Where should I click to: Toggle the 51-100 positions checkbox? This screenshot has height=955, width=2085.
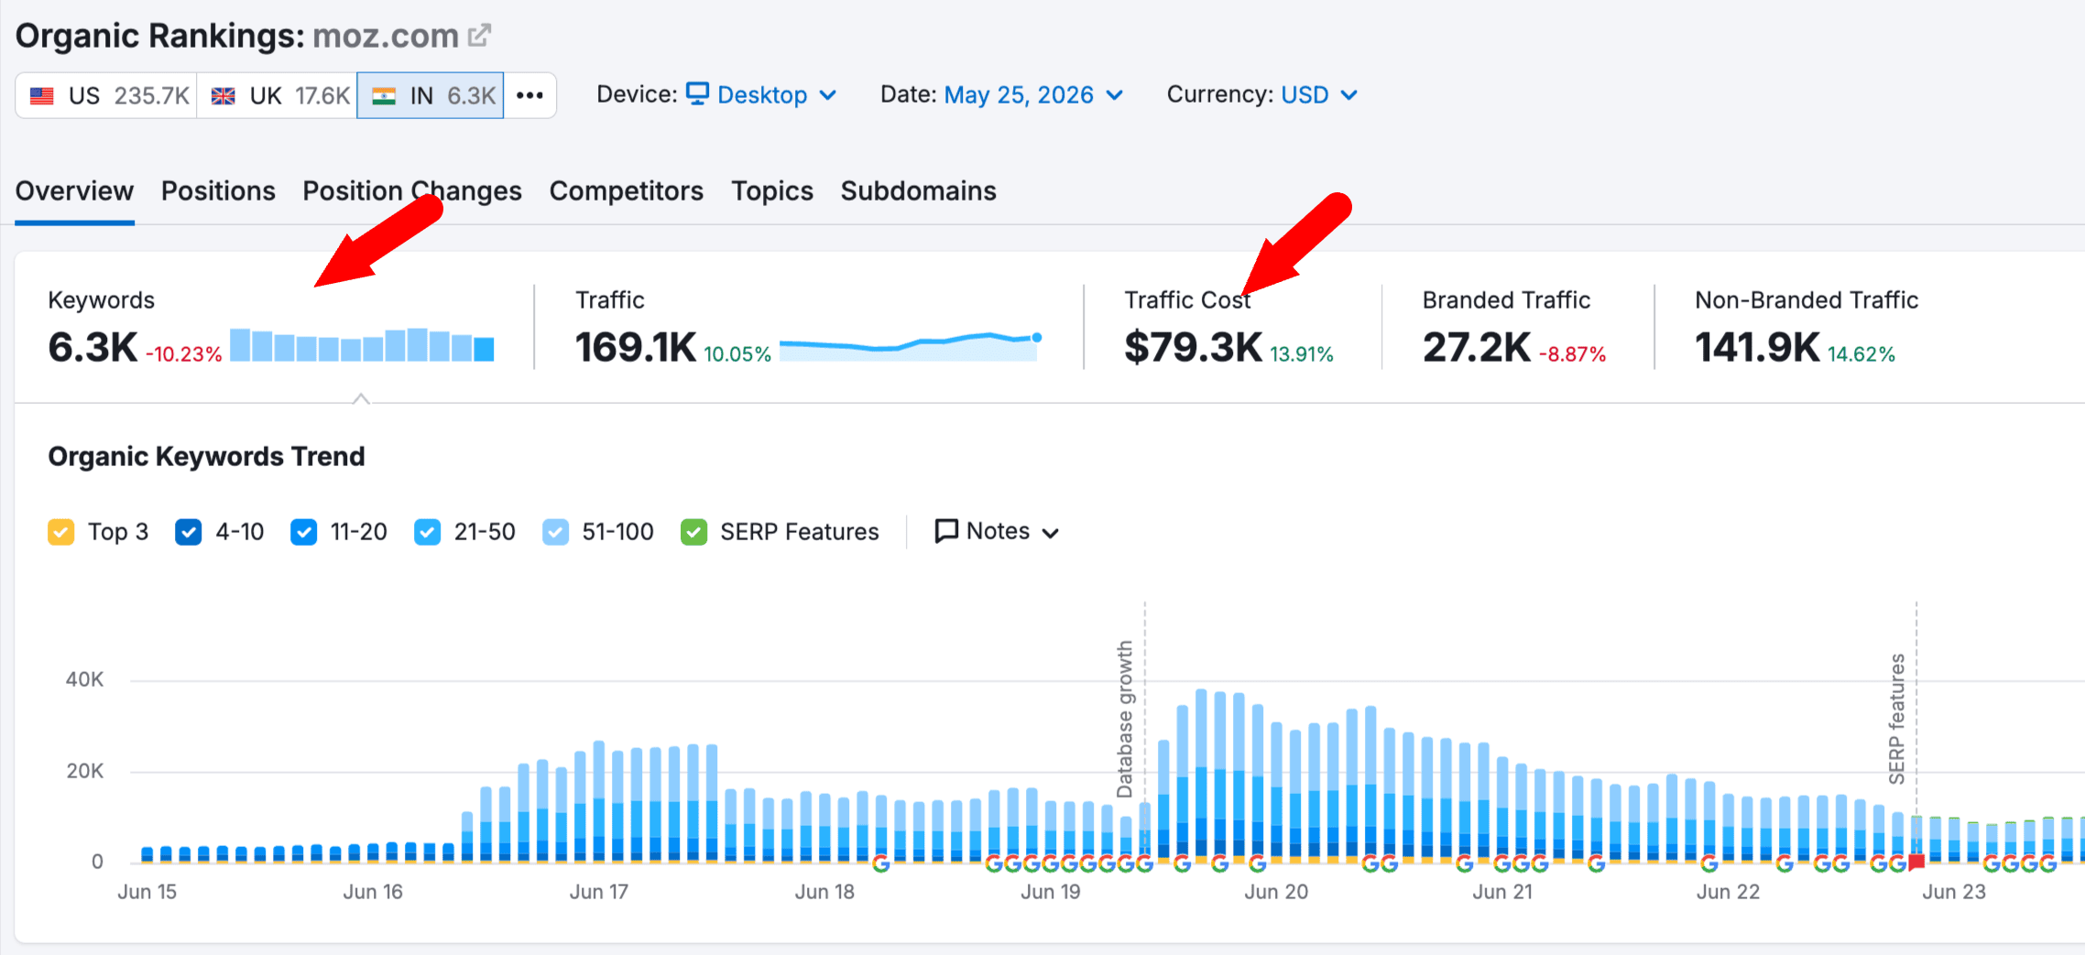pyautogui.click(x=555, y=532)
